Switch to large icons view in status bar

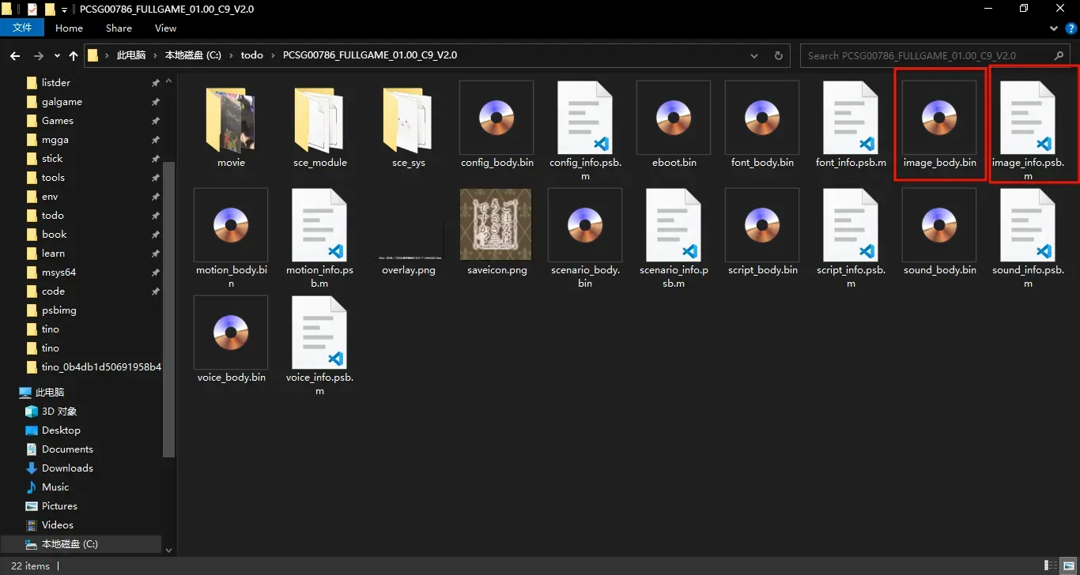pos(1067,566)
